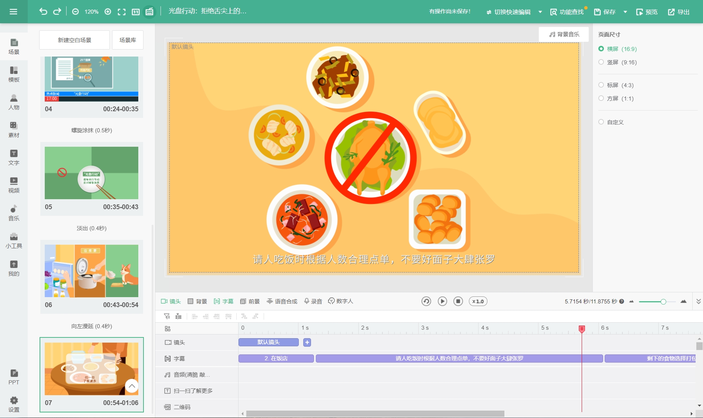703x418 pixels.
Task: Show the canvas at 1:1 actual size
Action: click(x=136, y=12)
